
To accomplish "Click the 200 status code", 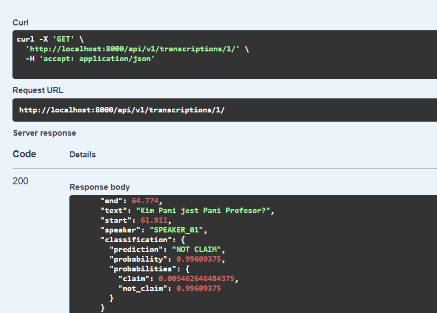I will tap(20, 181).
